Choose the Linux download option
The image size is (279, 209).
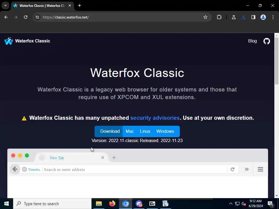coord(145,131)
